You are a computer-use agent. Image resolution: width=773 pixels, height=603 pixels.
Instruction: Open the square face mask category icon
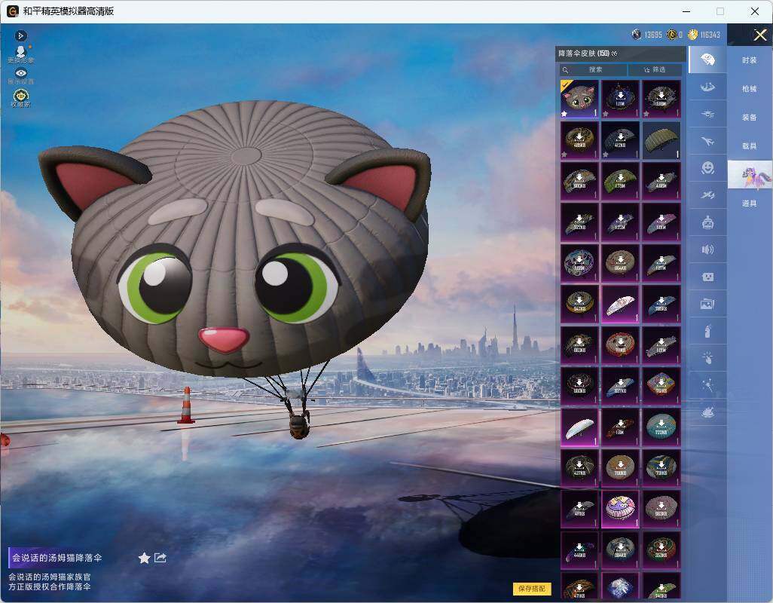pos(707,277)
